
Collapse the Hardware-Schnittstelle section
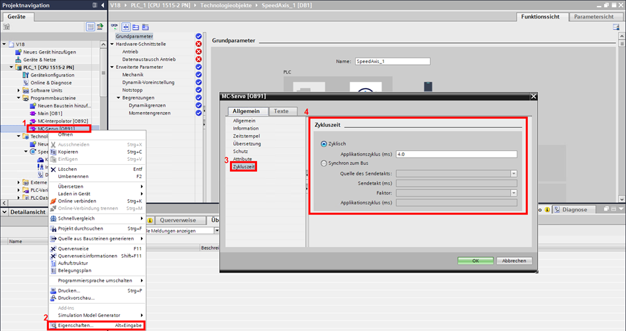[113, 44]
